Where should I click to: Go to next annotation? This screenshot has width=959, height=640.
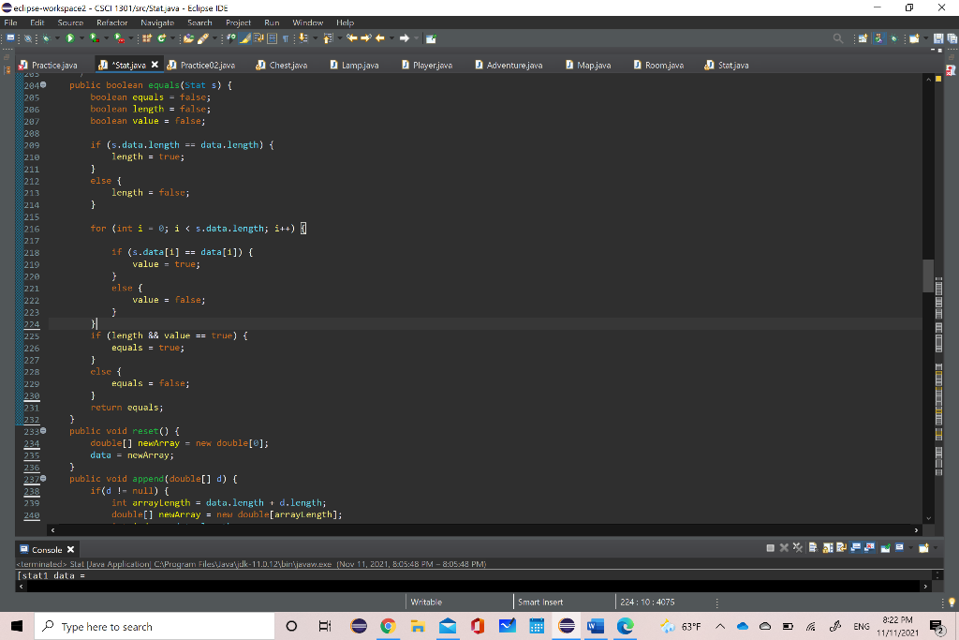(302, 38)
